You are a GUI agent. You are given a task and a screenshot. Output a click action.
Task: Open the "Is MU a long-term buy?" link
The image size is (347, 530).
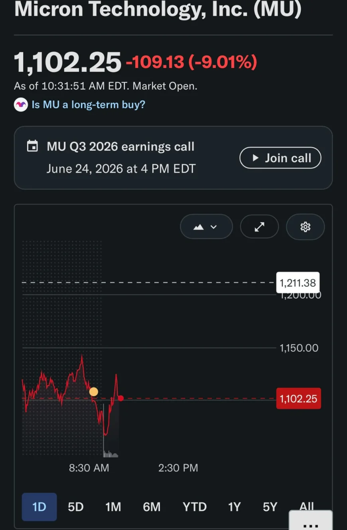pos(88,105)
